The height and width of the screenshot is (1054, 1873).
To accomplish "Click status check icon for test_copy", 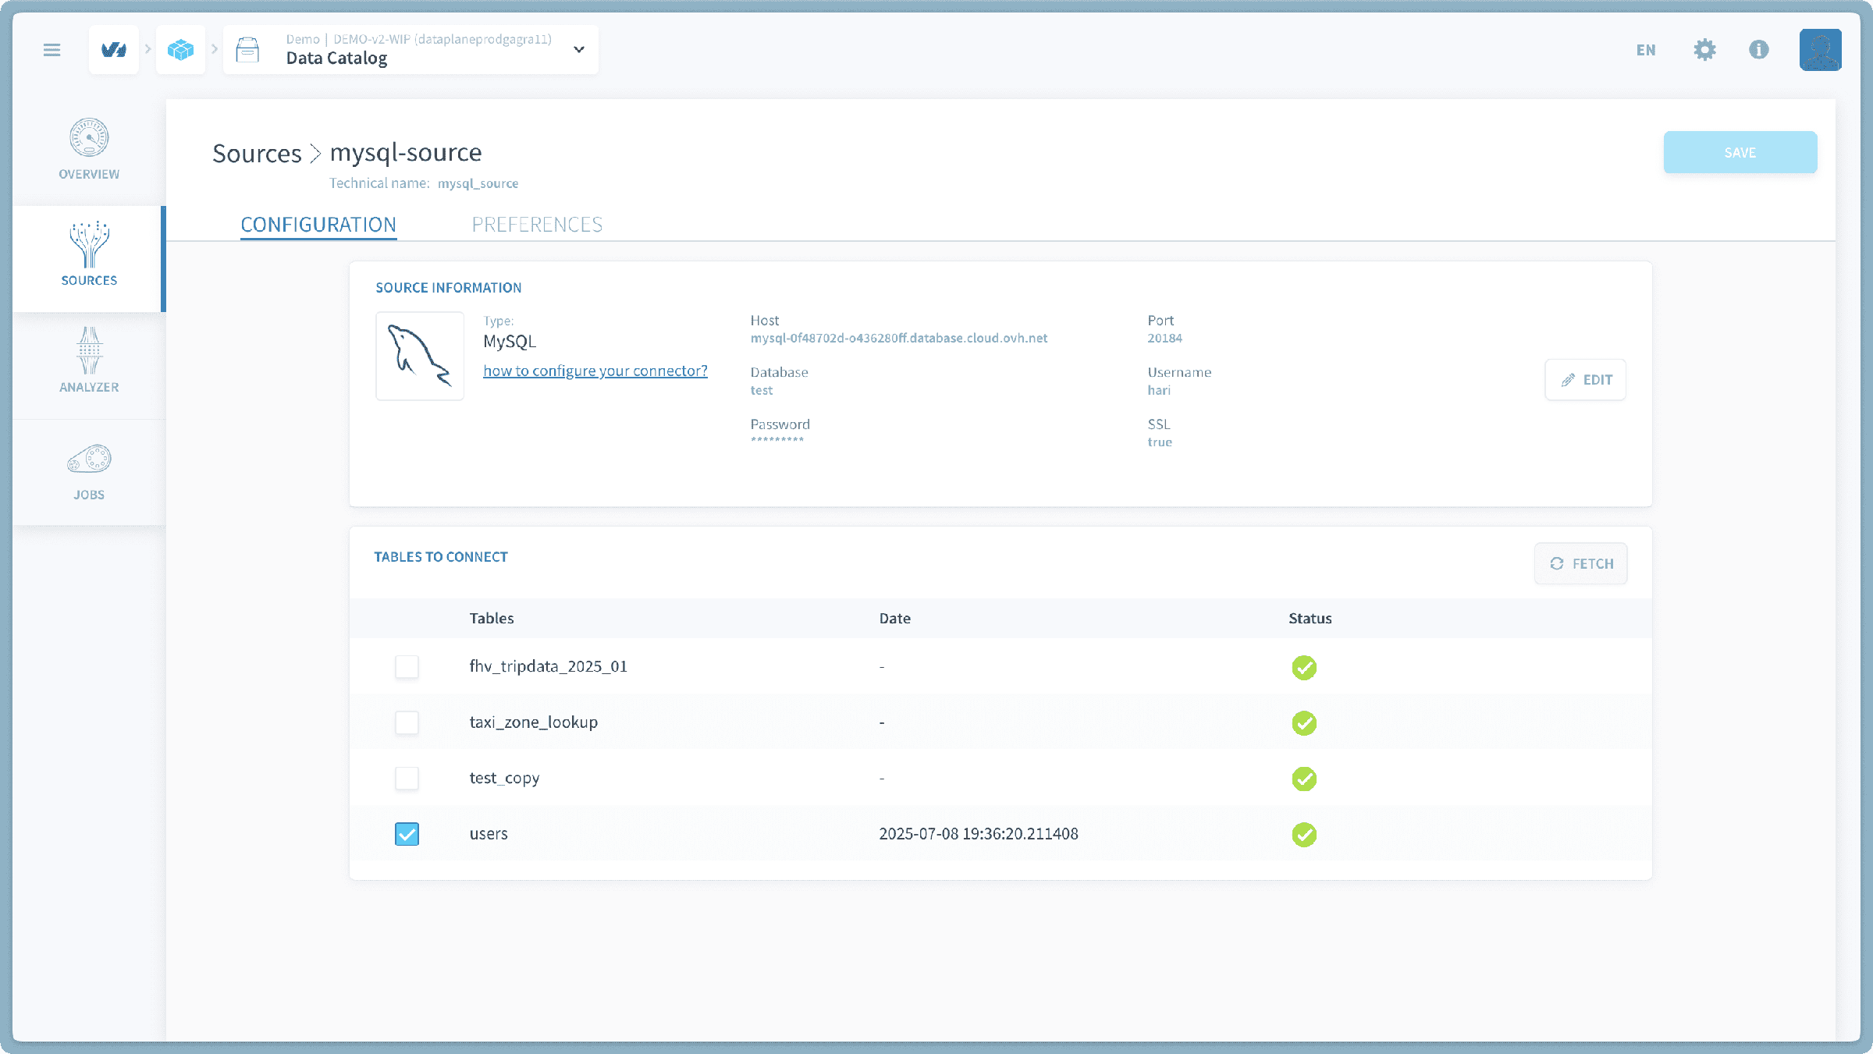I will (x=1304, y=779).
